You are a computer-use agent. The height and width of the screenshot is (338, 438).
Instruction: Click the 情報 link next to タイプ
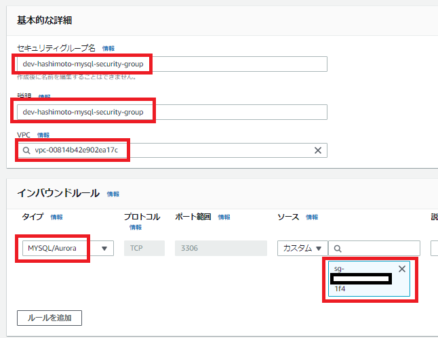pyautogui.click(x=56, y=217)
